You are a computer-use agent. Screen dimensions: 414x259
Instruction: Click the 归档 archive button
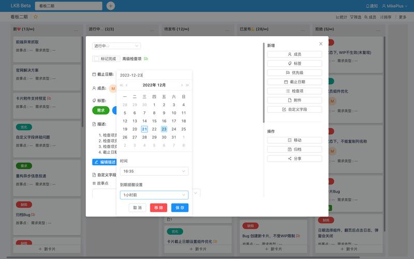click(x=294, y=149)
